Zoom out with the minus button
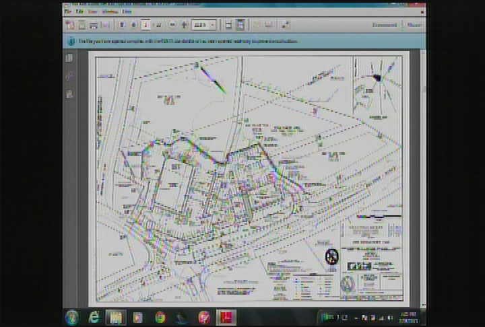485x327 pixels. point(172,25)
